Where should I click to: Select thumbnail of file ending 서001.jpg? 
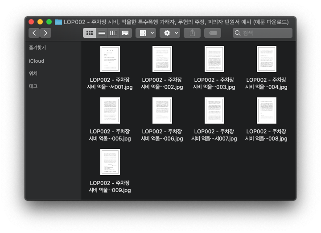pyautogui.click(x=110, y=59)
